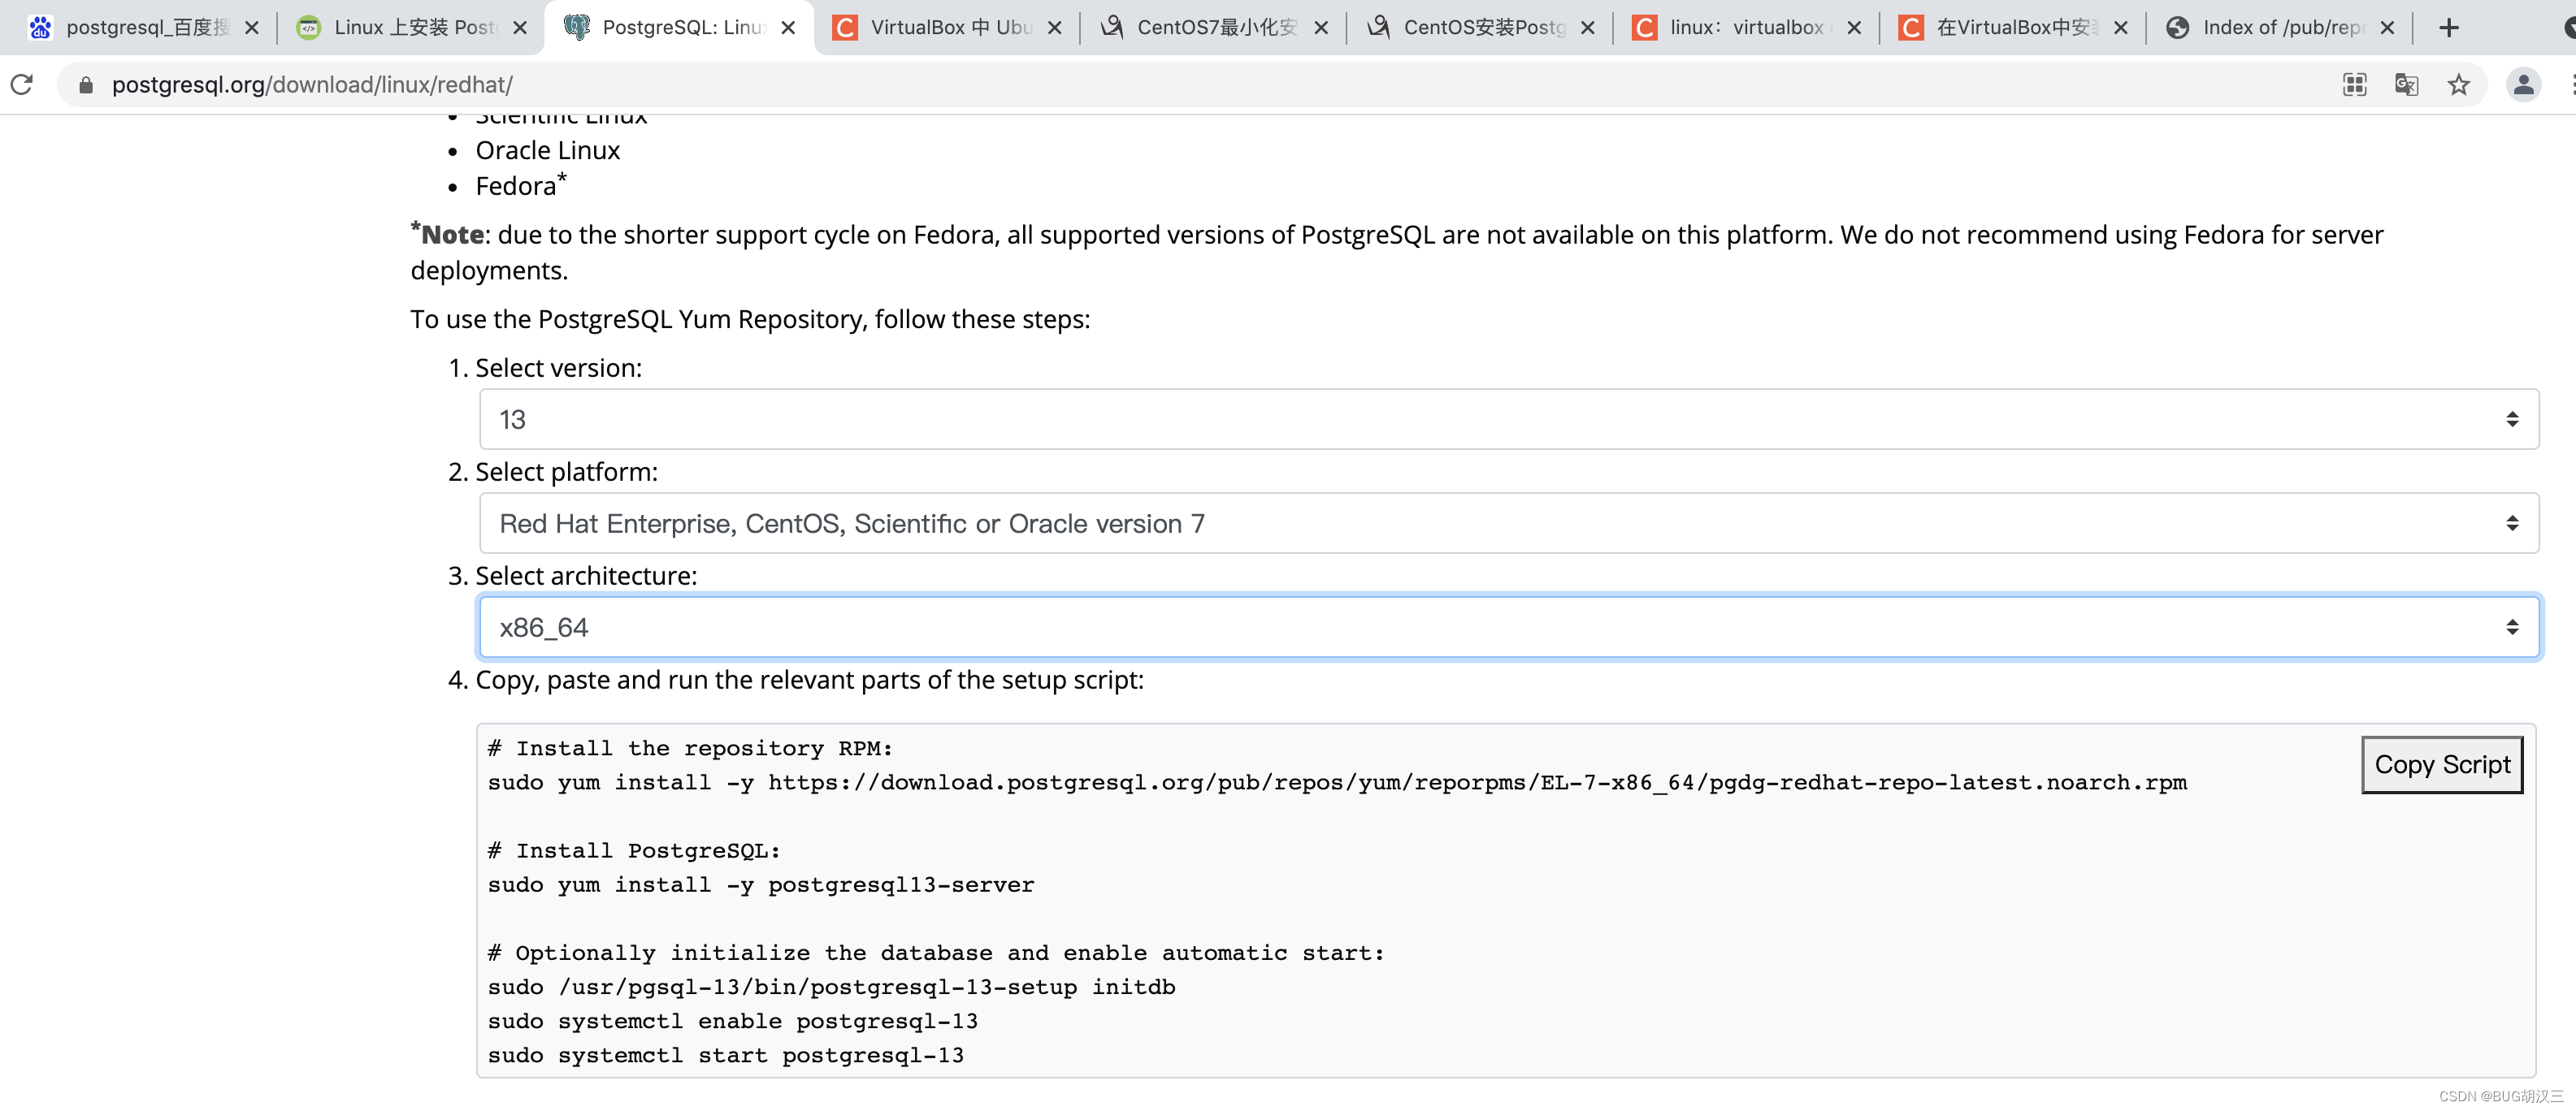
Task: Bookmark page with star icon
Action: click(x=2458, y=85)
